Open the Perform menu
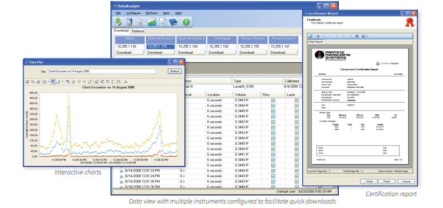This screenshot has width=443, height=208. (x=152, y=13)
